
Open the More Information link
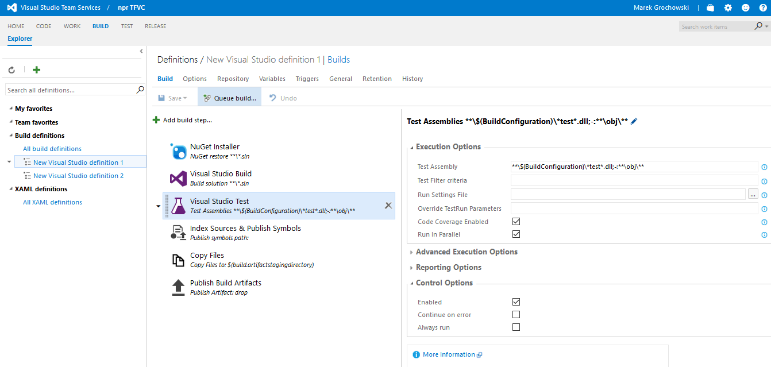point(449,355)
